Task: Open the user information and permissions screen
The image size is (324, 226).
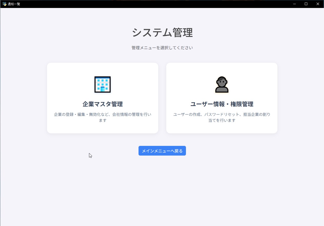Action: pyautogui.click(x=222, y=98)
